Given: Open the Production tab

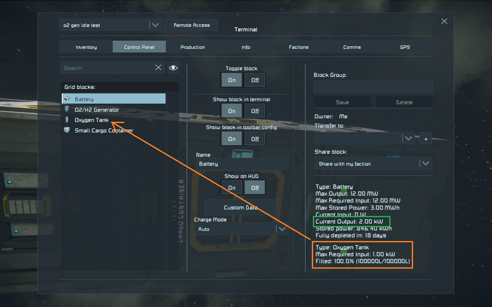Looking at the screenshot, I should tap(192, 47).
